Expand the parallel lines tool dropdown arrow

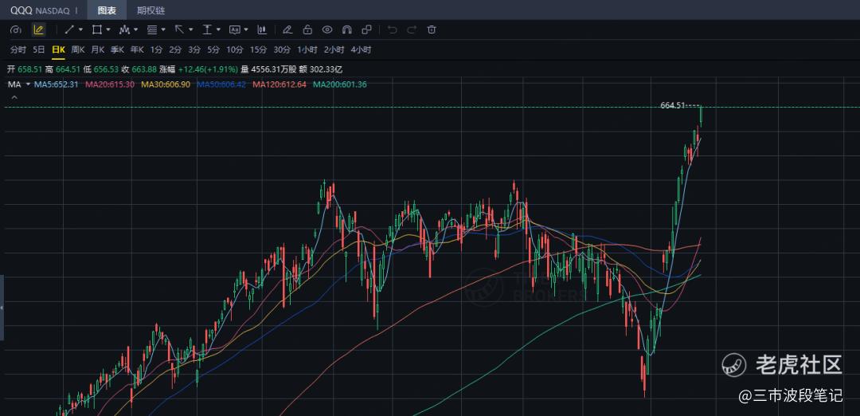click(x=163, y=29)
